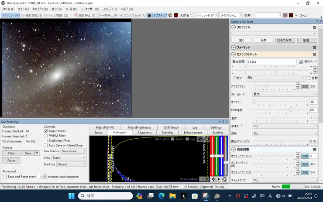The height and width of the screenshot is (202, 323).
Task: Open the Profile section hamburger menu
Action: (314, 27)
